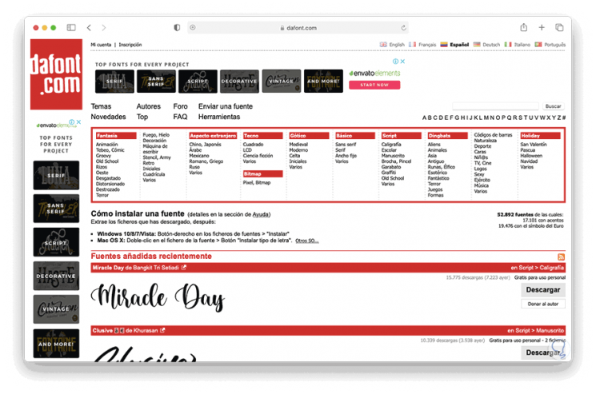Open the Halloween subcategory
596x394 pixels.
pos(531,156)
